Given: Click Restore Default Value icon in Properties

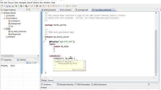Looking at the screenshot, I should tap(32, 63).
